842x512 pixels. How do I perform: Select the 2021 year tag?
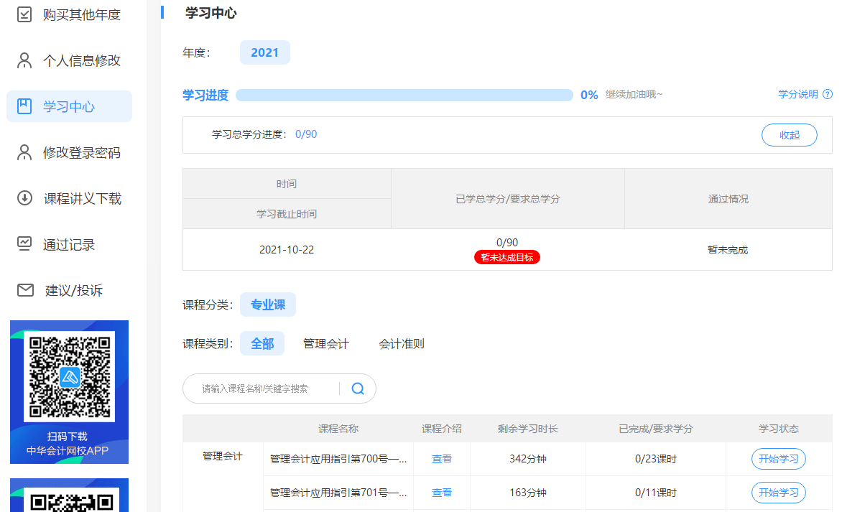tap(264, 52)
